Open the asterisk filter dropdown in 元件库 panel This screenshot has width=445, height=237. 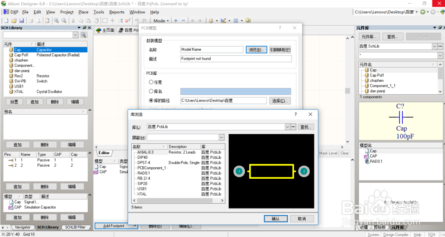tap(440, 55)
